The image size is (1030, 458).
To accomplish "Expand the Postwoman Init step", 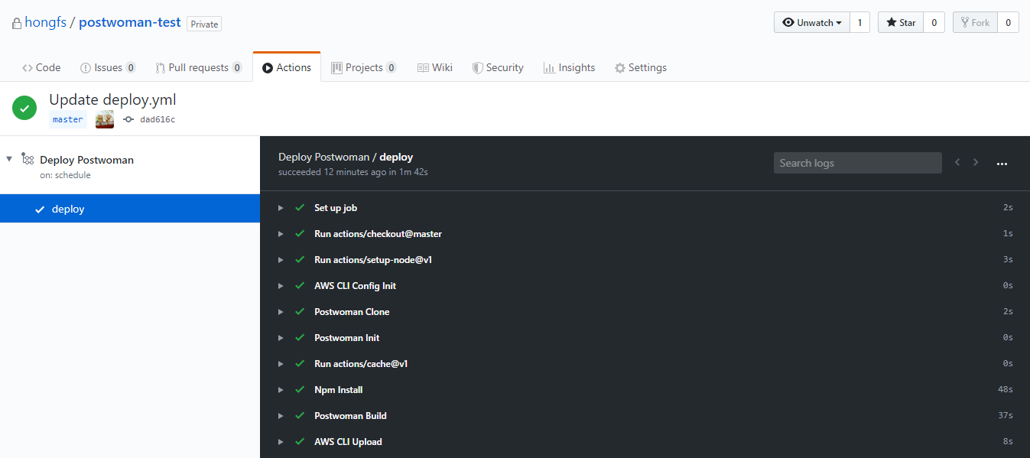I will pos(281,338).
